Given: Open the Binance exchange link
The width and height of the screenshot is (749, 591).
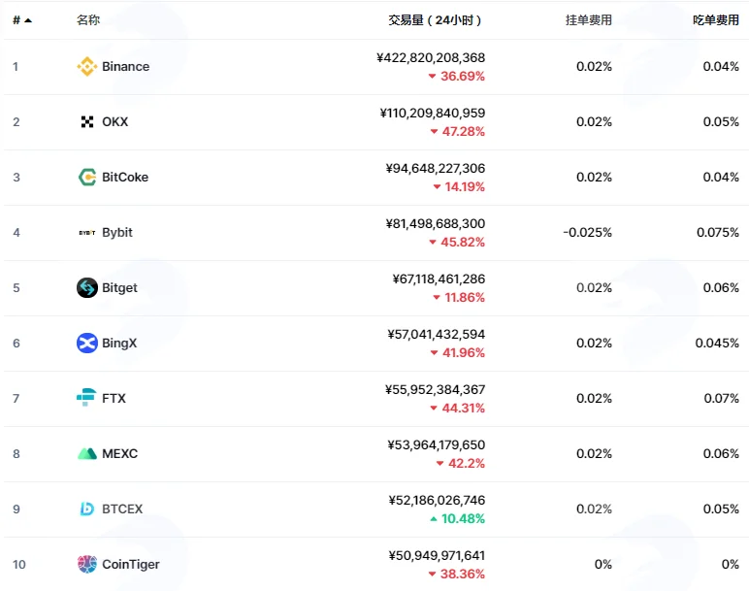Looking at the screenshot, I should point(125,66).
